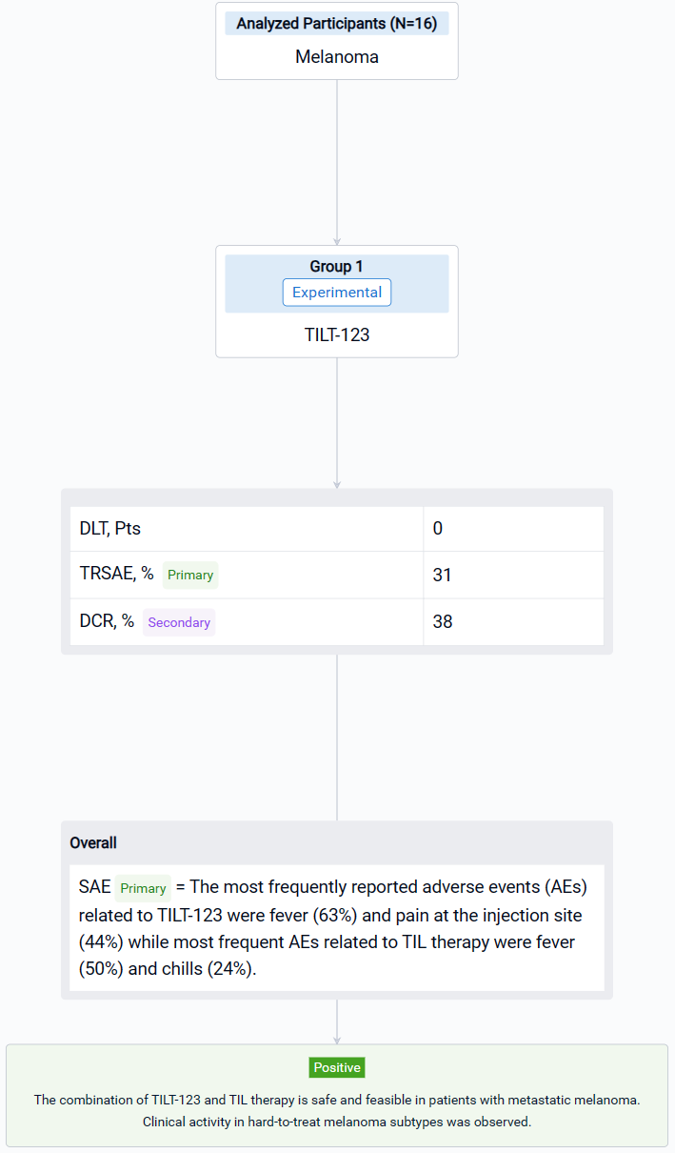Click the Secondary tag beside DCR
The height and width of the screenshot is (1153, 675).
pos(179,622)
